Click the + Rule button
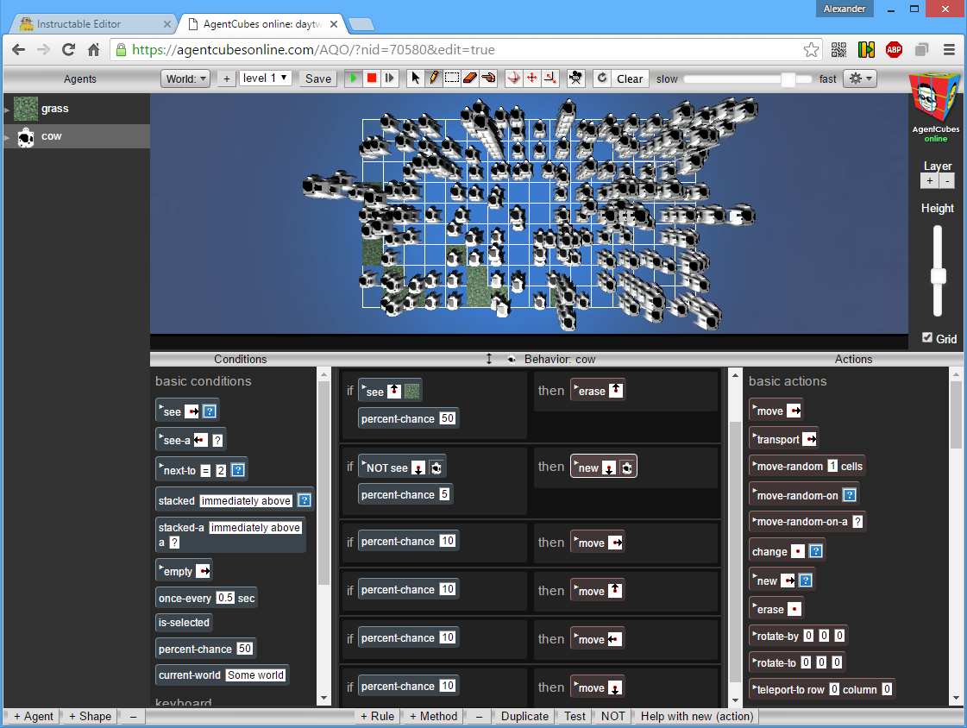The image size is (967, 728). click(x=377, y=716)
